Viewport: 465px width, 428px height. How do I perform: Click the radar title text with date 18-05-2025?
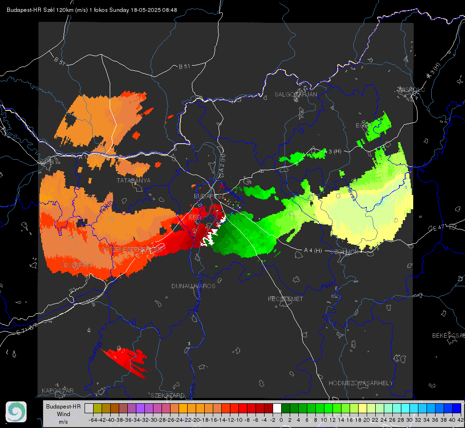tap(92, 10)
